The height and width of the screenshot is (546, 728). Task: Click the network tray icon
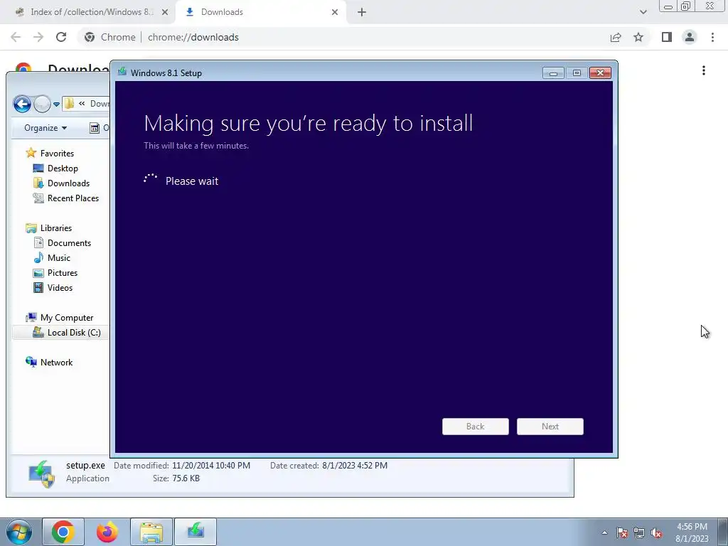[639, 533]
